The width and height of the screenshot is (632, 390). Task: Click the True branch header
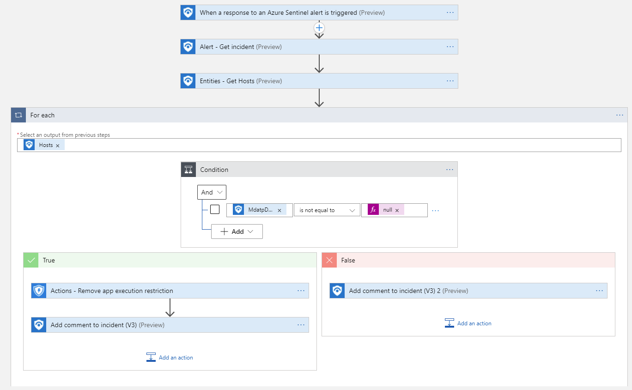point(170,260)
